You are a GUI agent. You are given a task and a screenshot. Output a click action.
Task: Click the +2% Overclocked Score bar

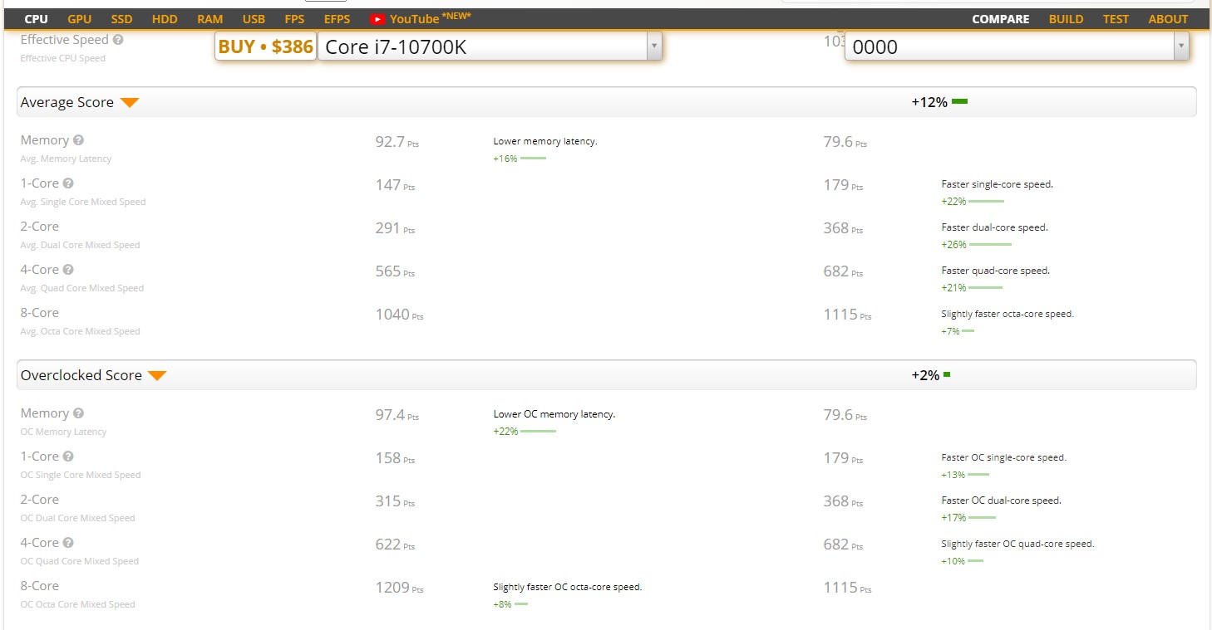(x=947, y=374)
